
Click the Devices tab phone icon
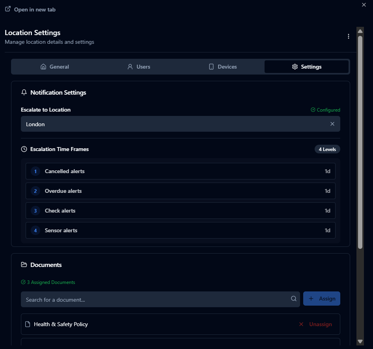pyautogui.click(x=211, y=67)
